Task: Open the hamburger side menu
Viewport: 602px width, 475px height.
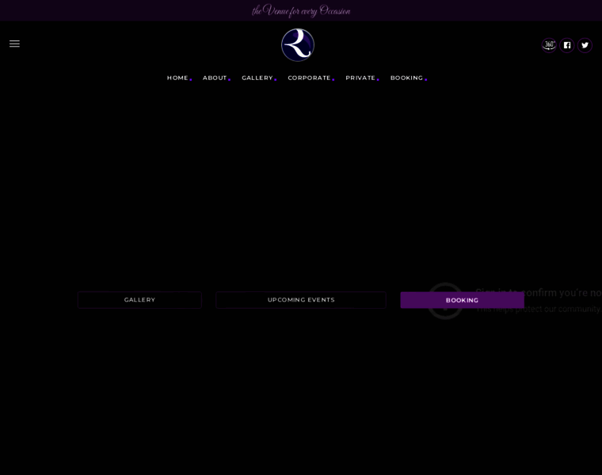Action: (14, 44)
